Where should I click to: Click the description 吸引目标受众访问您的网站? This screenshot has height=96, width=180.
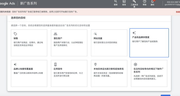pyautogui.click(x=105, y=43)
